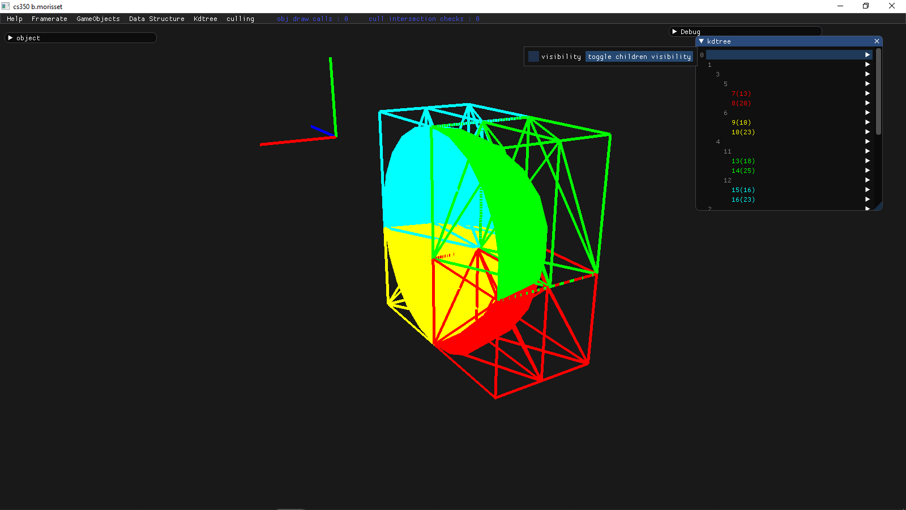Image resolution: width=906 pixels, height=510 pixels.
Task: Open the Data Structure menu
Action: pyautogui.click(x=156, y=19)
